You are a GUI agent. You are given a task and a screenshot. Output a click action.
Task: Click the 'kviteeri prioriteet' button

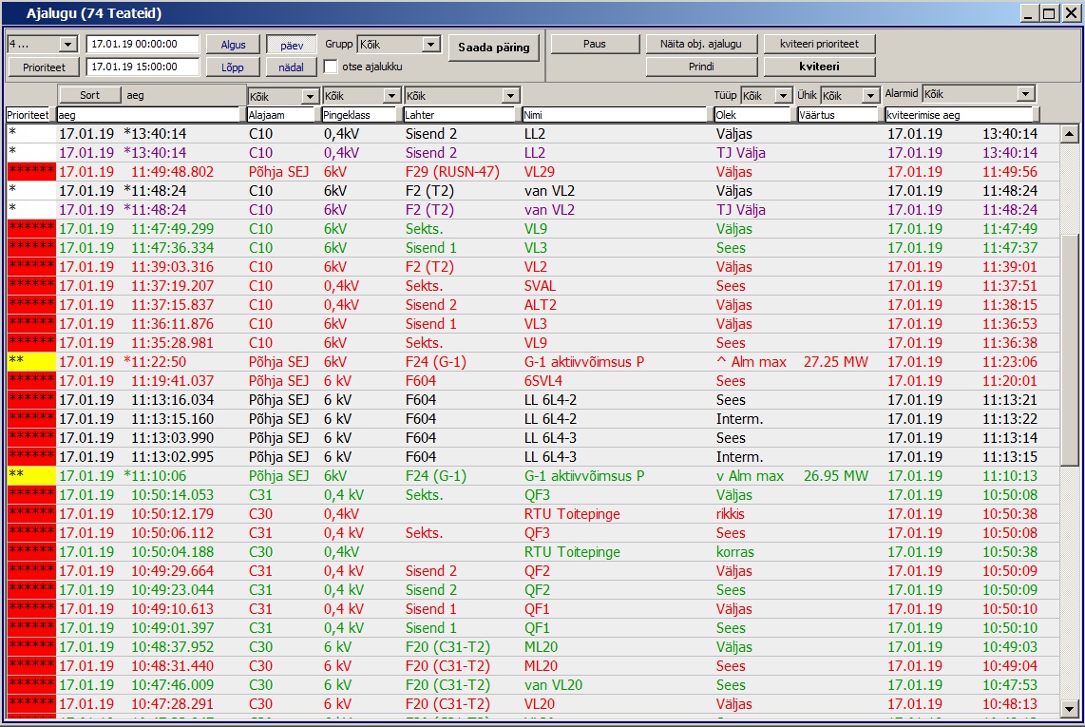coord(819,45)
